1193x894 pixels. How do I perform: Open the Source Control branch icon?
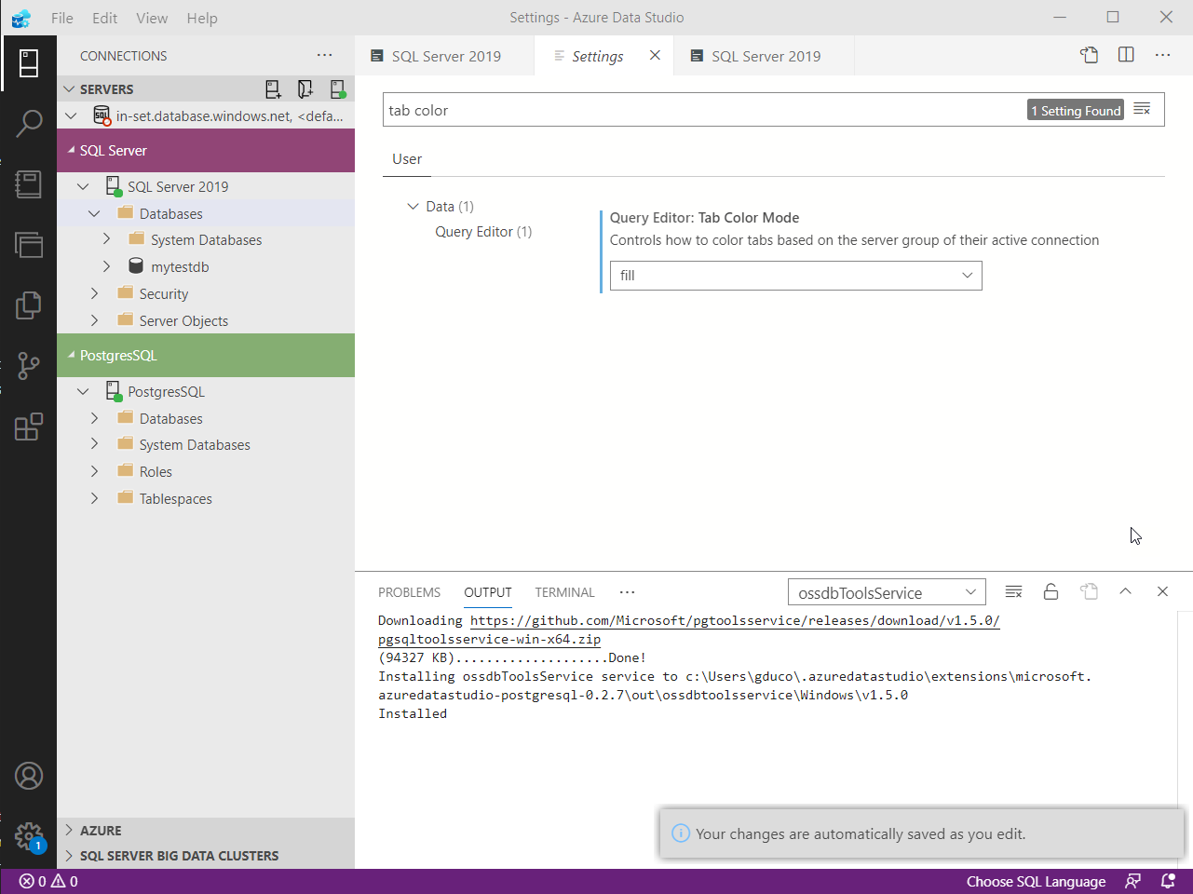click(x=29, y=365)
